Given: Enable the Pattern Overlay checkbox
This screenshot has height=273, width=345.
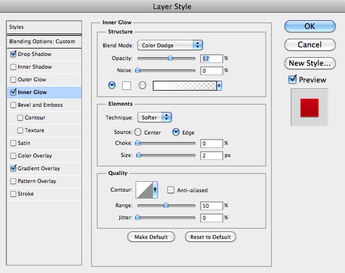Looking at the screenshot, I should (13, 181).
